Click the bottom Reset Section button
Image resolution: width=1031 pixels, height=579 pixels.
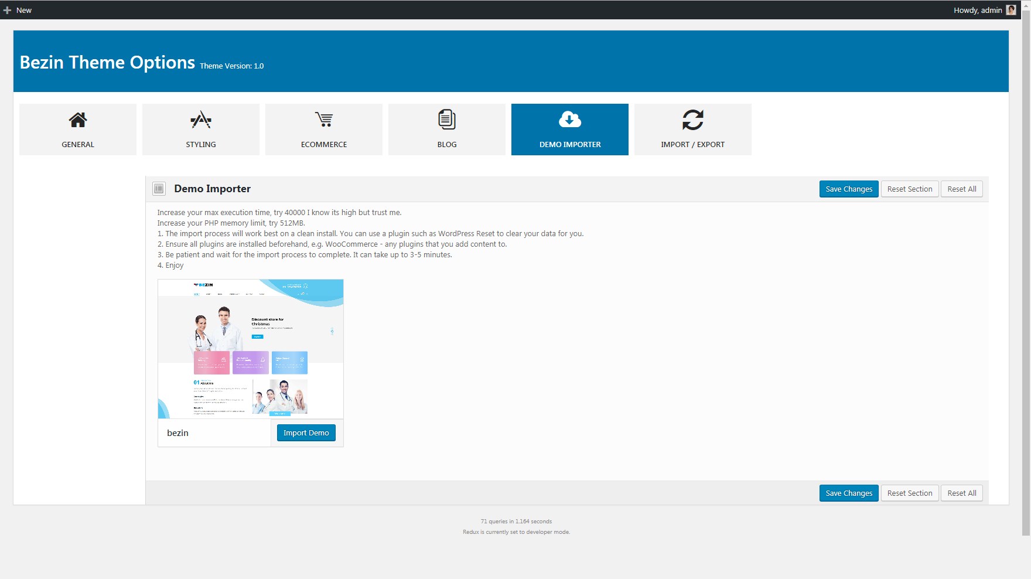910,493
